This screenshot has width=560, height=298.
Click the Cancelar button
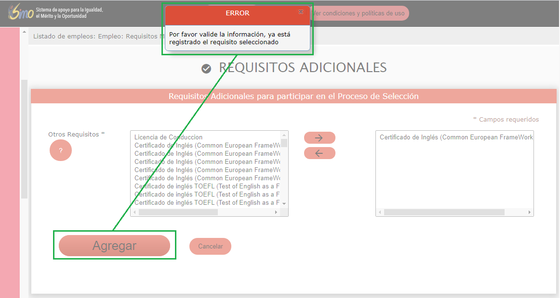[210, 246]
